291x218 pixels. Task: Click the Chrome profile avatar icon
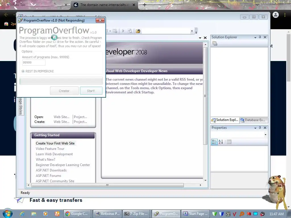276,15
